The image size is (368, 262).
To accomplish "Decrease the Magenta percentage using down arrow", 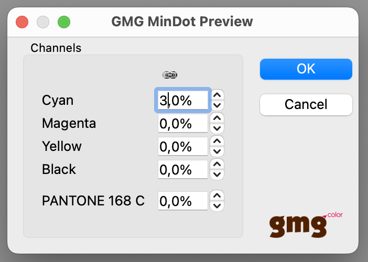I will [x=217, y=128].
